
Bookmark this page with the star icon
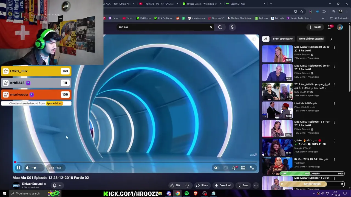(x=302, y=11)
